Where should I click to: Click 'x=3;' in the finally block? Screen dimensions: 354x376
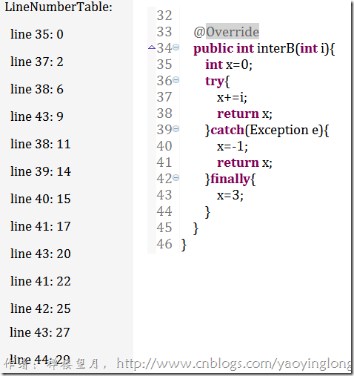pyautogui.click(x=230, y=195)
